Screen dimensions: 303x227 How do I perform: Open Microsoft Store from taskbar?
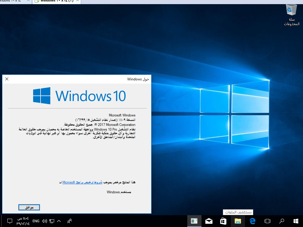pyautogui.click(x=223, y=221)
